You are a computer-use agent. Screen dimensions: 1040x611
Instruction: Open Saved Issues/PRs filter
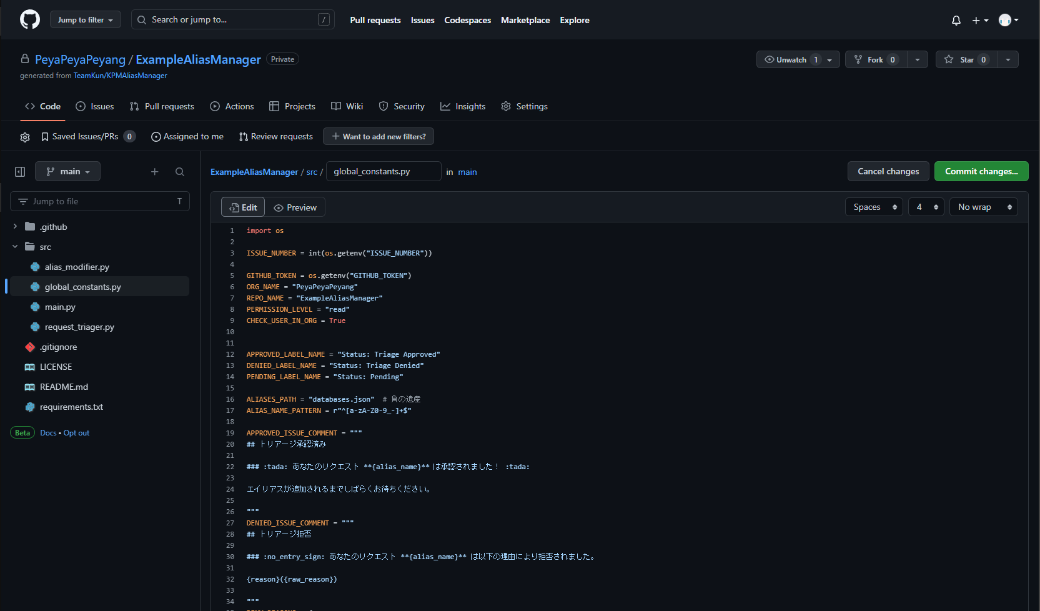[87, 136]
